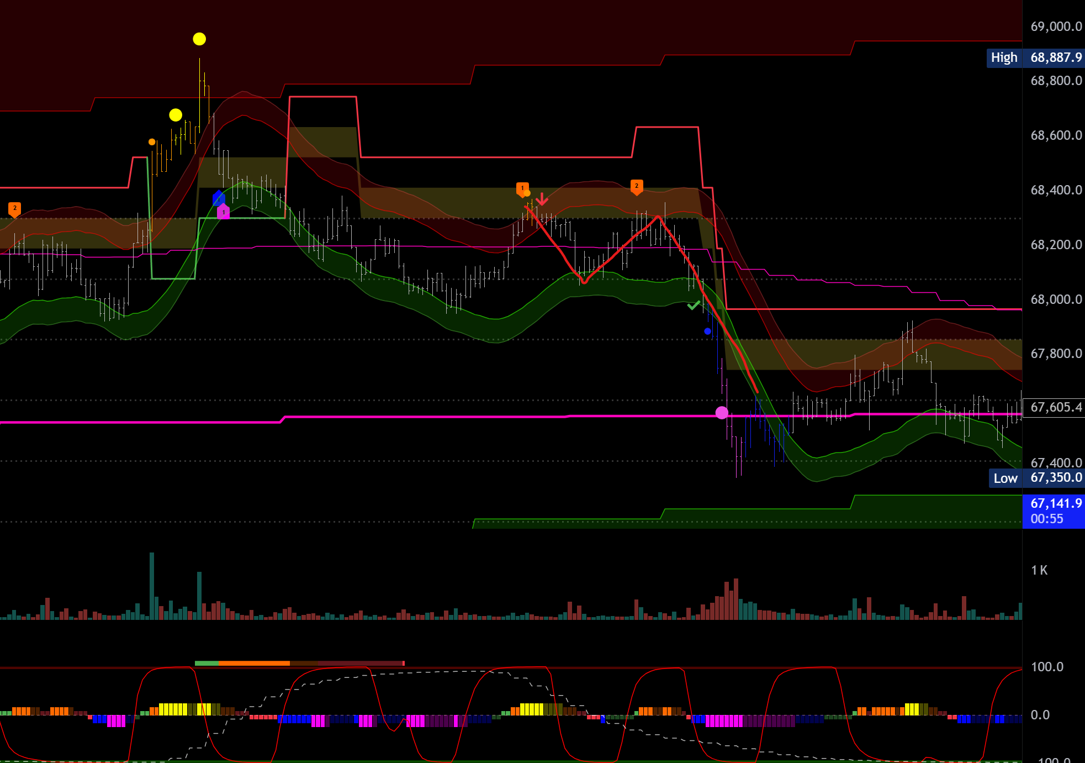Click the topmost yellow dot marker
Screen dimensions: 1085x763
(x=199, y=39)
